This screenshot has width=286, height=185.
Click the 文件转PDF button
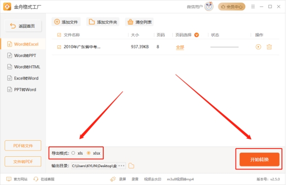(23, 161)
